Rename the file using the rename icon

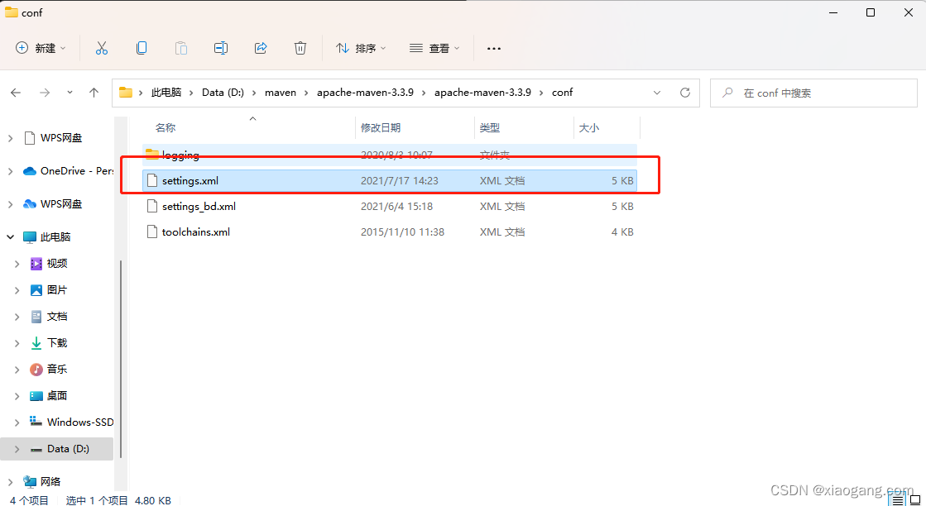pyautogui.click(x=220, y=48)
